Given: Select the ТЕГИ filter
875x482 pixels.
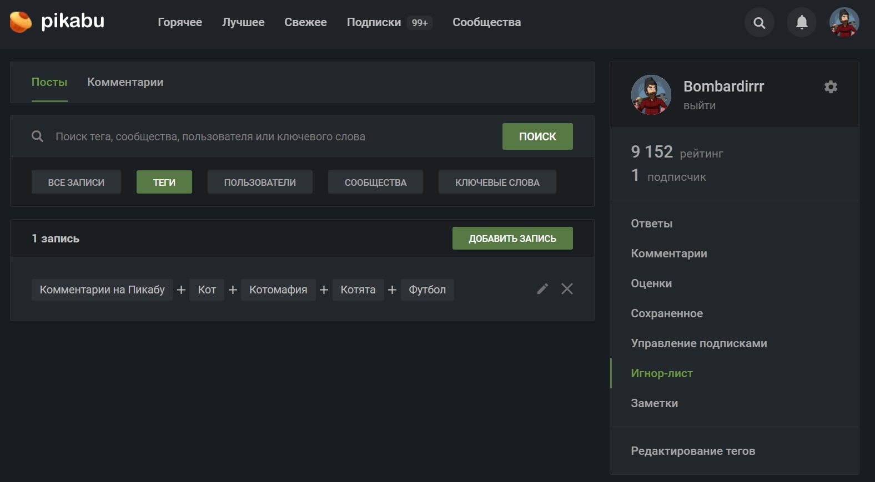Looking at the screenshot, I should (x=164, y=182).
